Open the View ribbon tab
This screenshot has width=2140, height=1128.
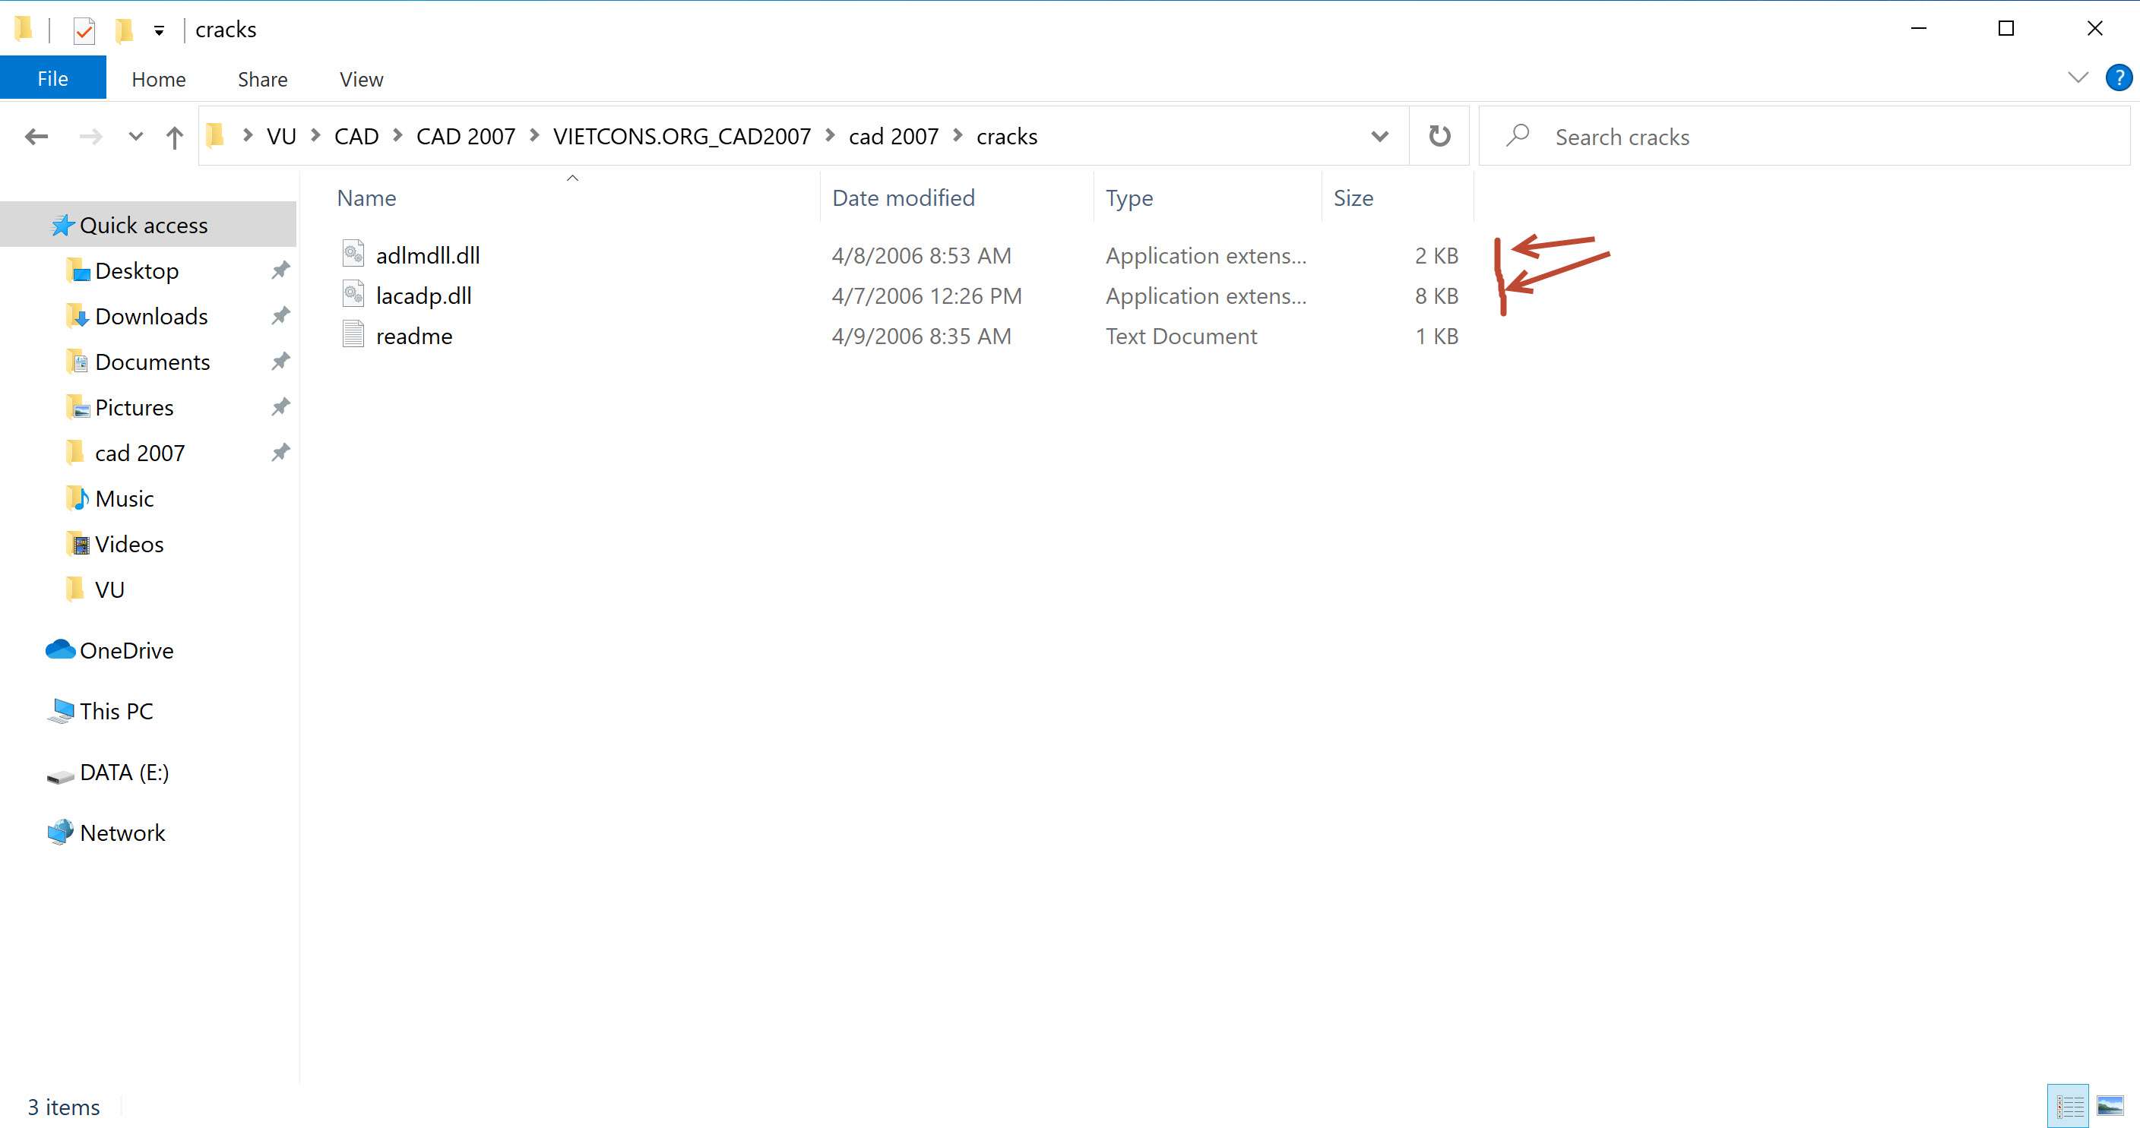coord(360,79)
